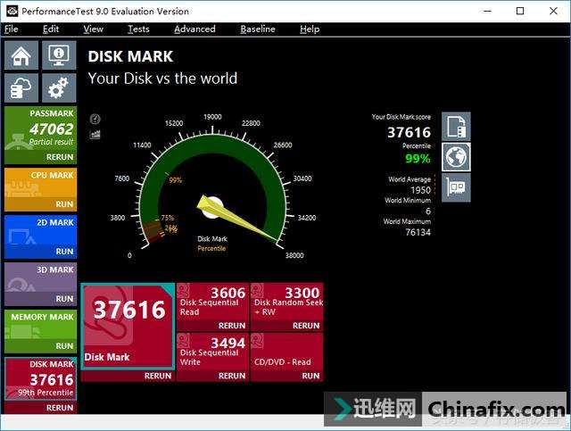The height and width of the screenshot is (431, 571).
Task: Open the hardware card icon
Action: [456, 187]
